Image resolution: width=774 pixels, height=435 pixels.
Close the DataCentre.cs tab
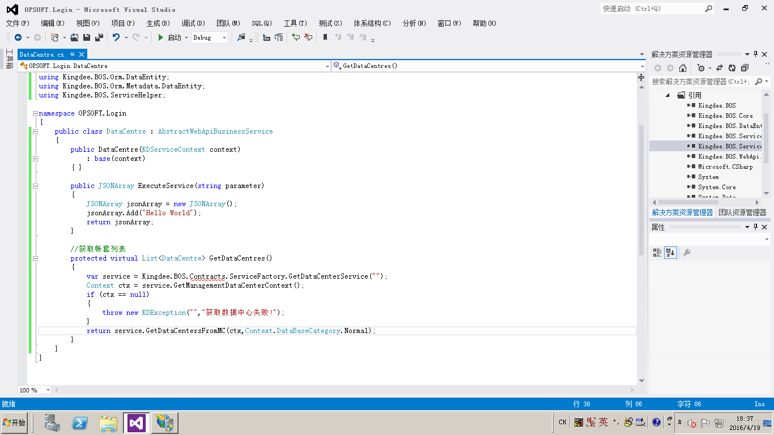pos(82,54)
